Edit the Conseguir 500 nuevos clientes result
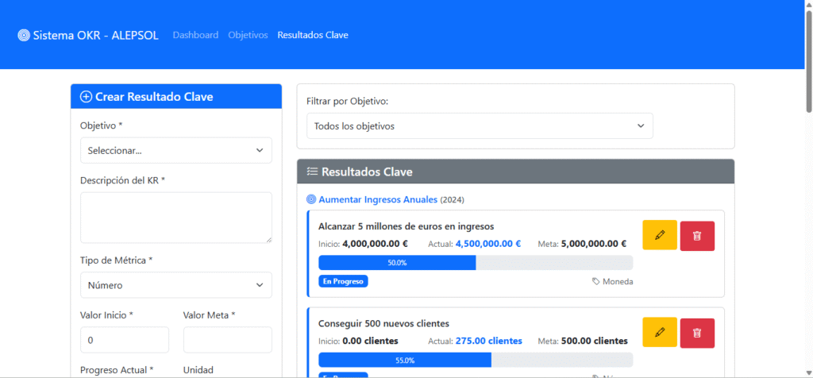This screenshot has height=378, width=813. pyautogui.click(x=660, y=332)
